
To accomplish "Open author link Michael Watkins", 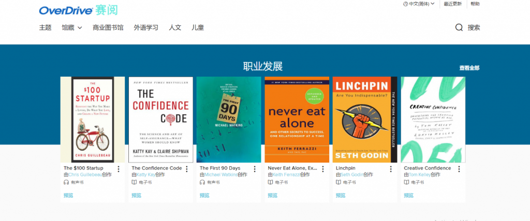I will (220, 175).
